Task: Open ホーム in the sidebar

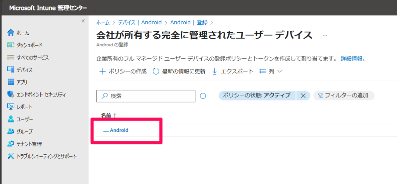Action: coord(23,33)
